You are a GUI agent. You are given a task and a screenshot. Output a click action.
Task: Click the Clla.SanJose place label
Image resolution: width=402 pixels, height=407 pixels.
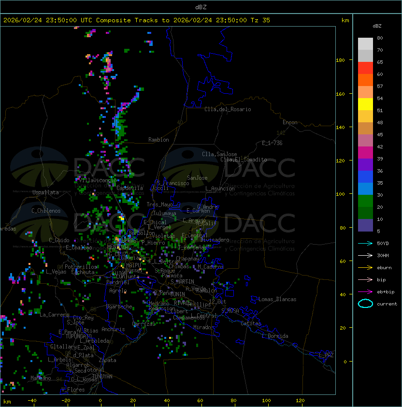pos(219,154)
